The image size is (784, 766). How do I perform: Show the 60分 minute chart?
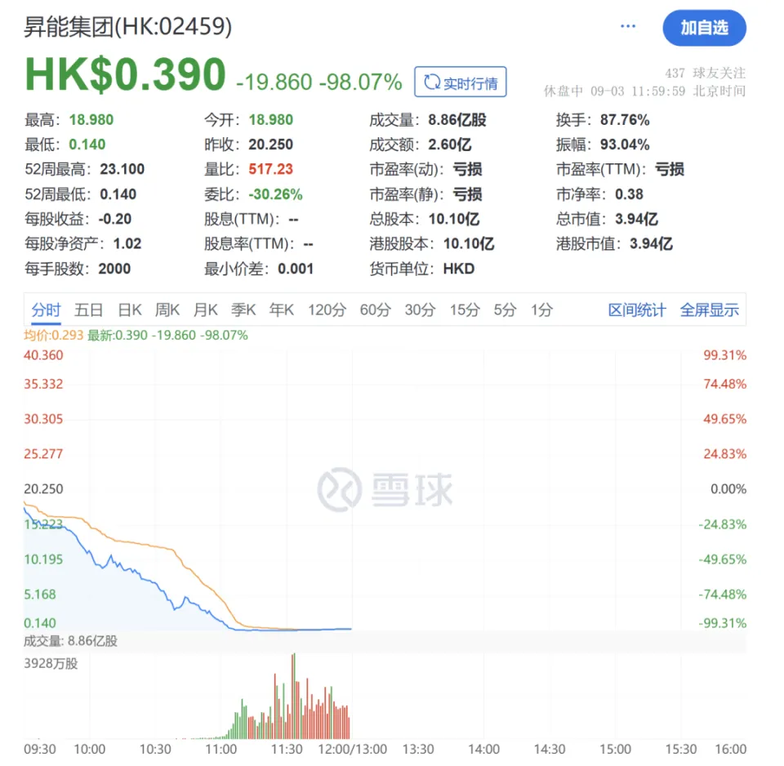coord(375,310)
